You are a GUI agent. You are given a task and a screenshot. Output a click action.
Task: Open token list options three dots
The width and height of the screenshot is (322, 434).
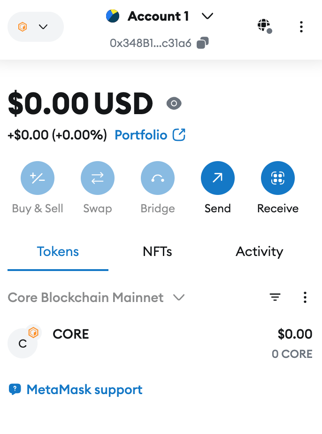(x=305, y=297)
